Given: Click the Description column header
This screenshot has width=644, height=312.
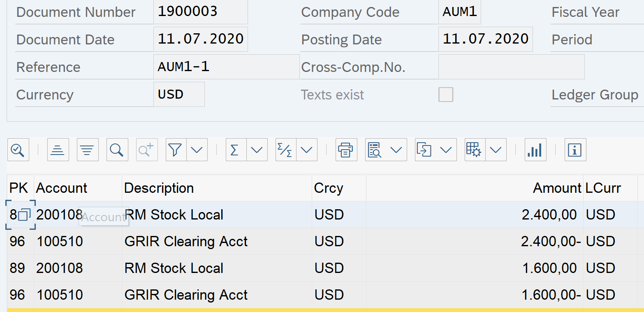Looking at the screenshot, I should 159,188.
